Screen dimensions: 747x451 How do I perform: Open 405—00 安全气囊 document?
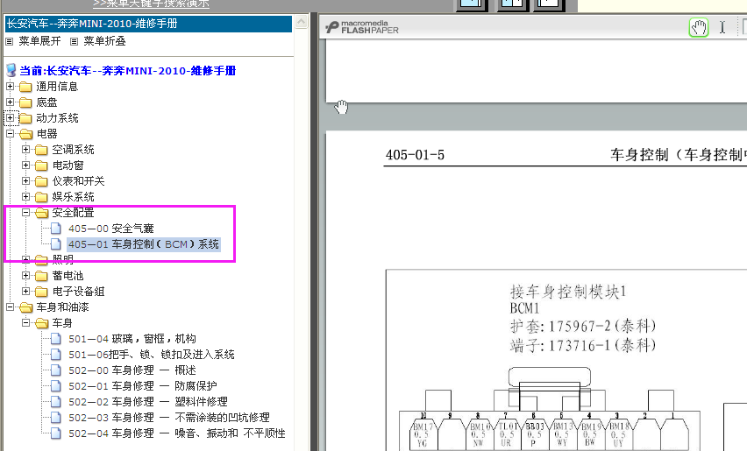pos(111,229)
